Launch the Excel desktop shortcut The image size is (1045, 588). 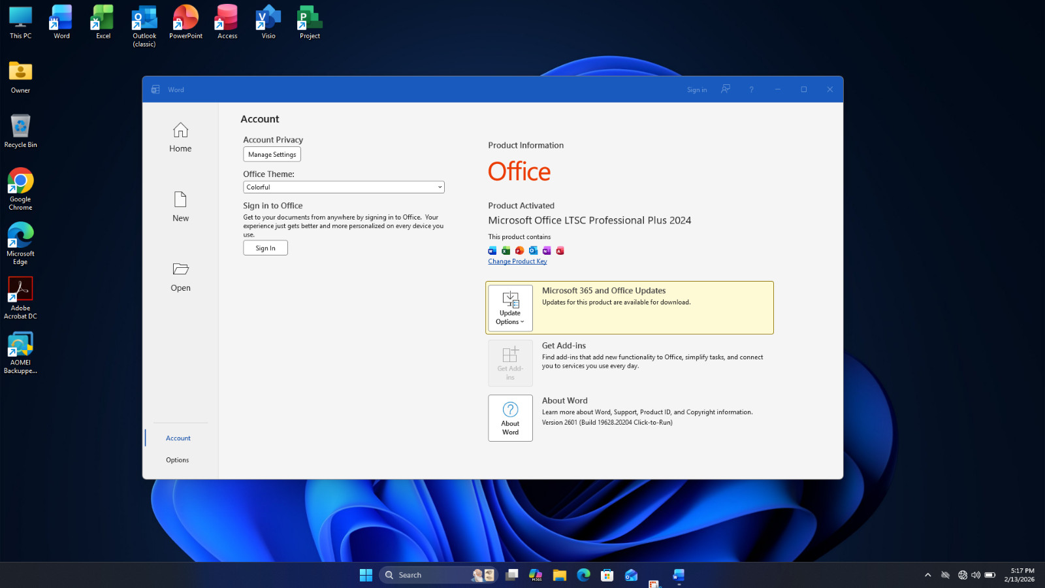103,22
